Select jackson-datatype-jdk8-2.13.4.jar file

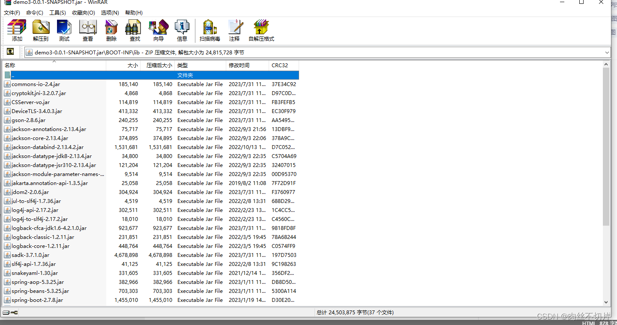51,156
